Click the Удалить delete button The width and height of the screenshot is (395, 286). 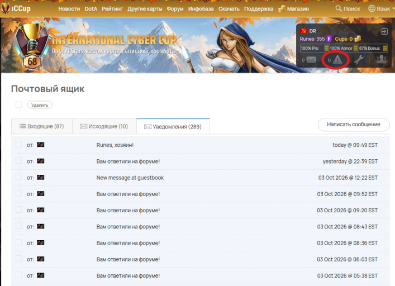click(x=40, y=105)
